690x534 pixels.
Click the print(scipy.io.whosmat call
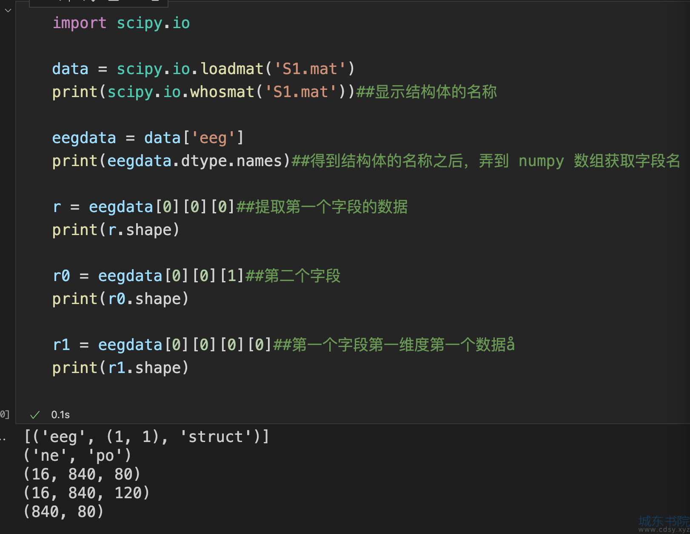click(203, 92)
